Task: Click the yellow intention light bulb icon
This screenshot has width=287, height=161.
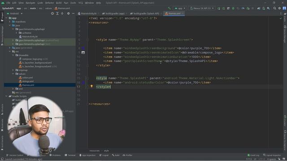Action: tap(91, 86)
